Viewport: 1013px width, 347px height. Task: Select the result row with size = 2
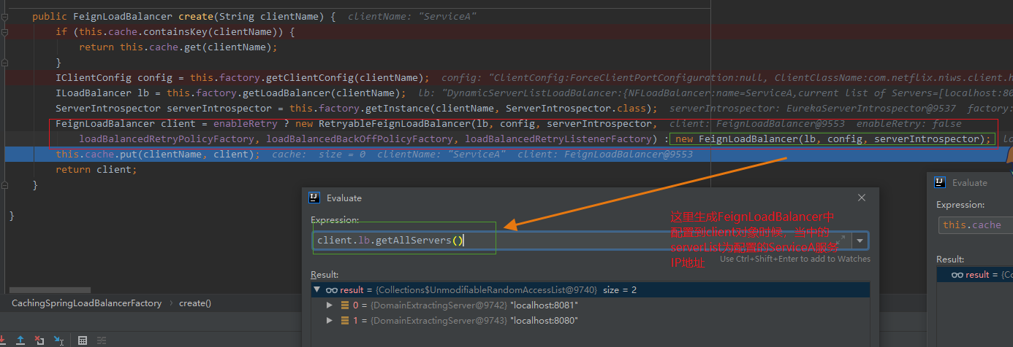pyautogui.click(x=591, y=289)
